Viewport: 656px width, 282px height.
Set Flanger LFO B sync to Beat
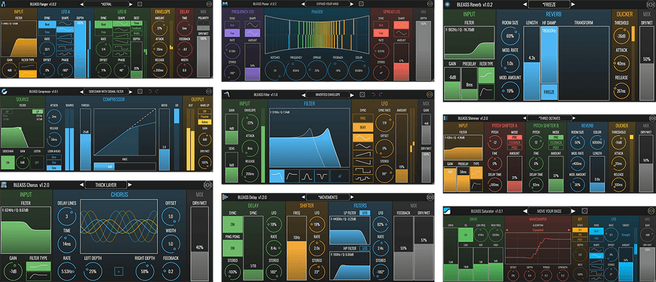103,24
